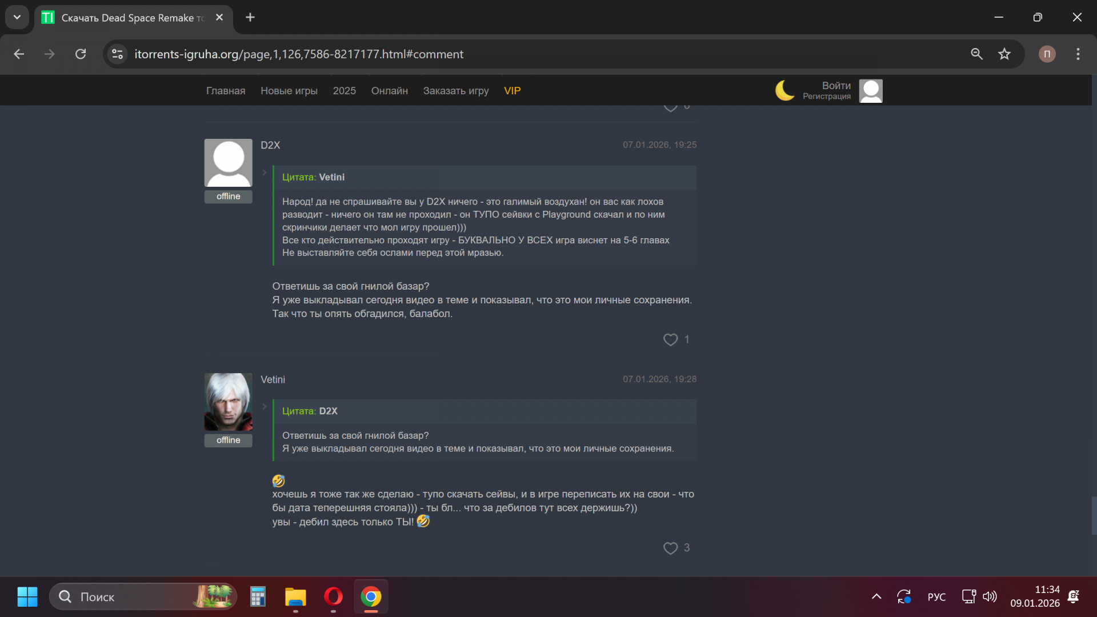Like D2X's comment with heart icon

click(x=670, y=340)
